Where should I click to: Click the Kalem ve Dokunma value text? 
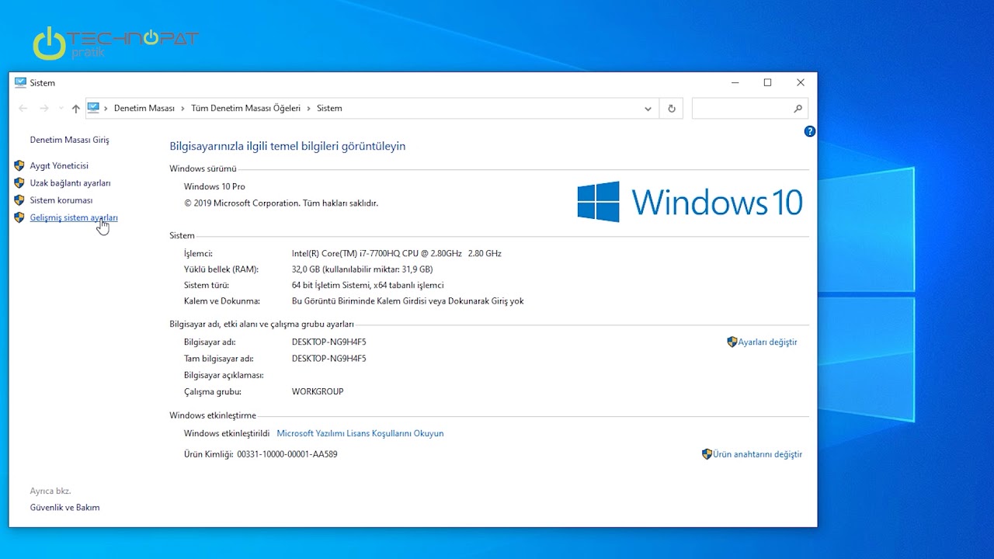point(408,301)
